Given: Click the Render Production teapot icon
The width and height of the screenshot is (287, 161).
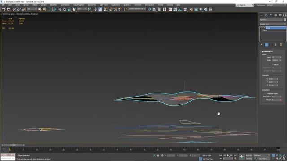Looking at the screenshot, I should click(x=201, y=9).
